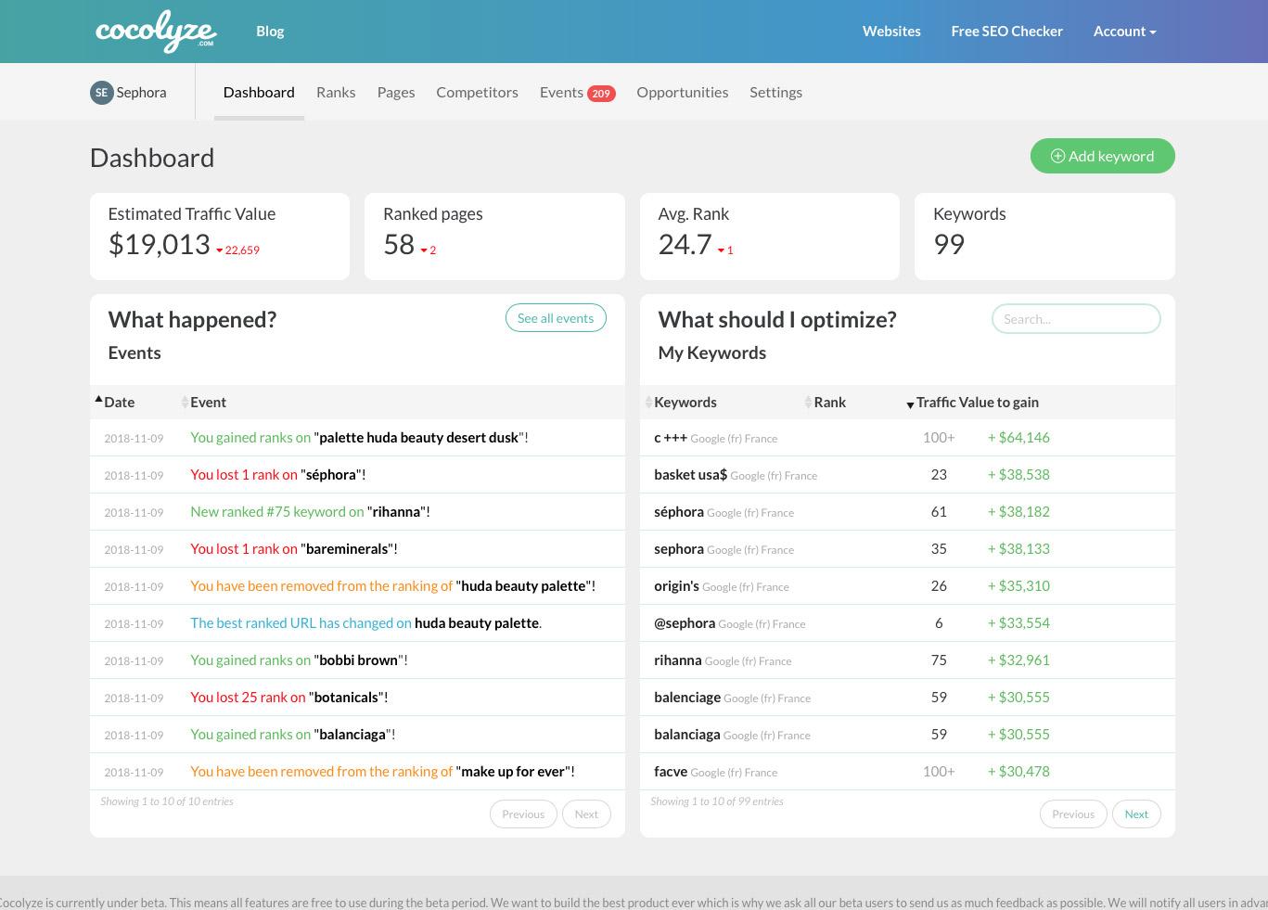
Task: Click See all events button
Action: 556,318
